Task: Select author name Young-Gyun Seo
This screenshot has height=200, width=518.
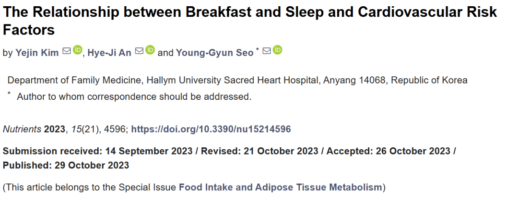Action: pyautogui.click(x=215, y=53)
